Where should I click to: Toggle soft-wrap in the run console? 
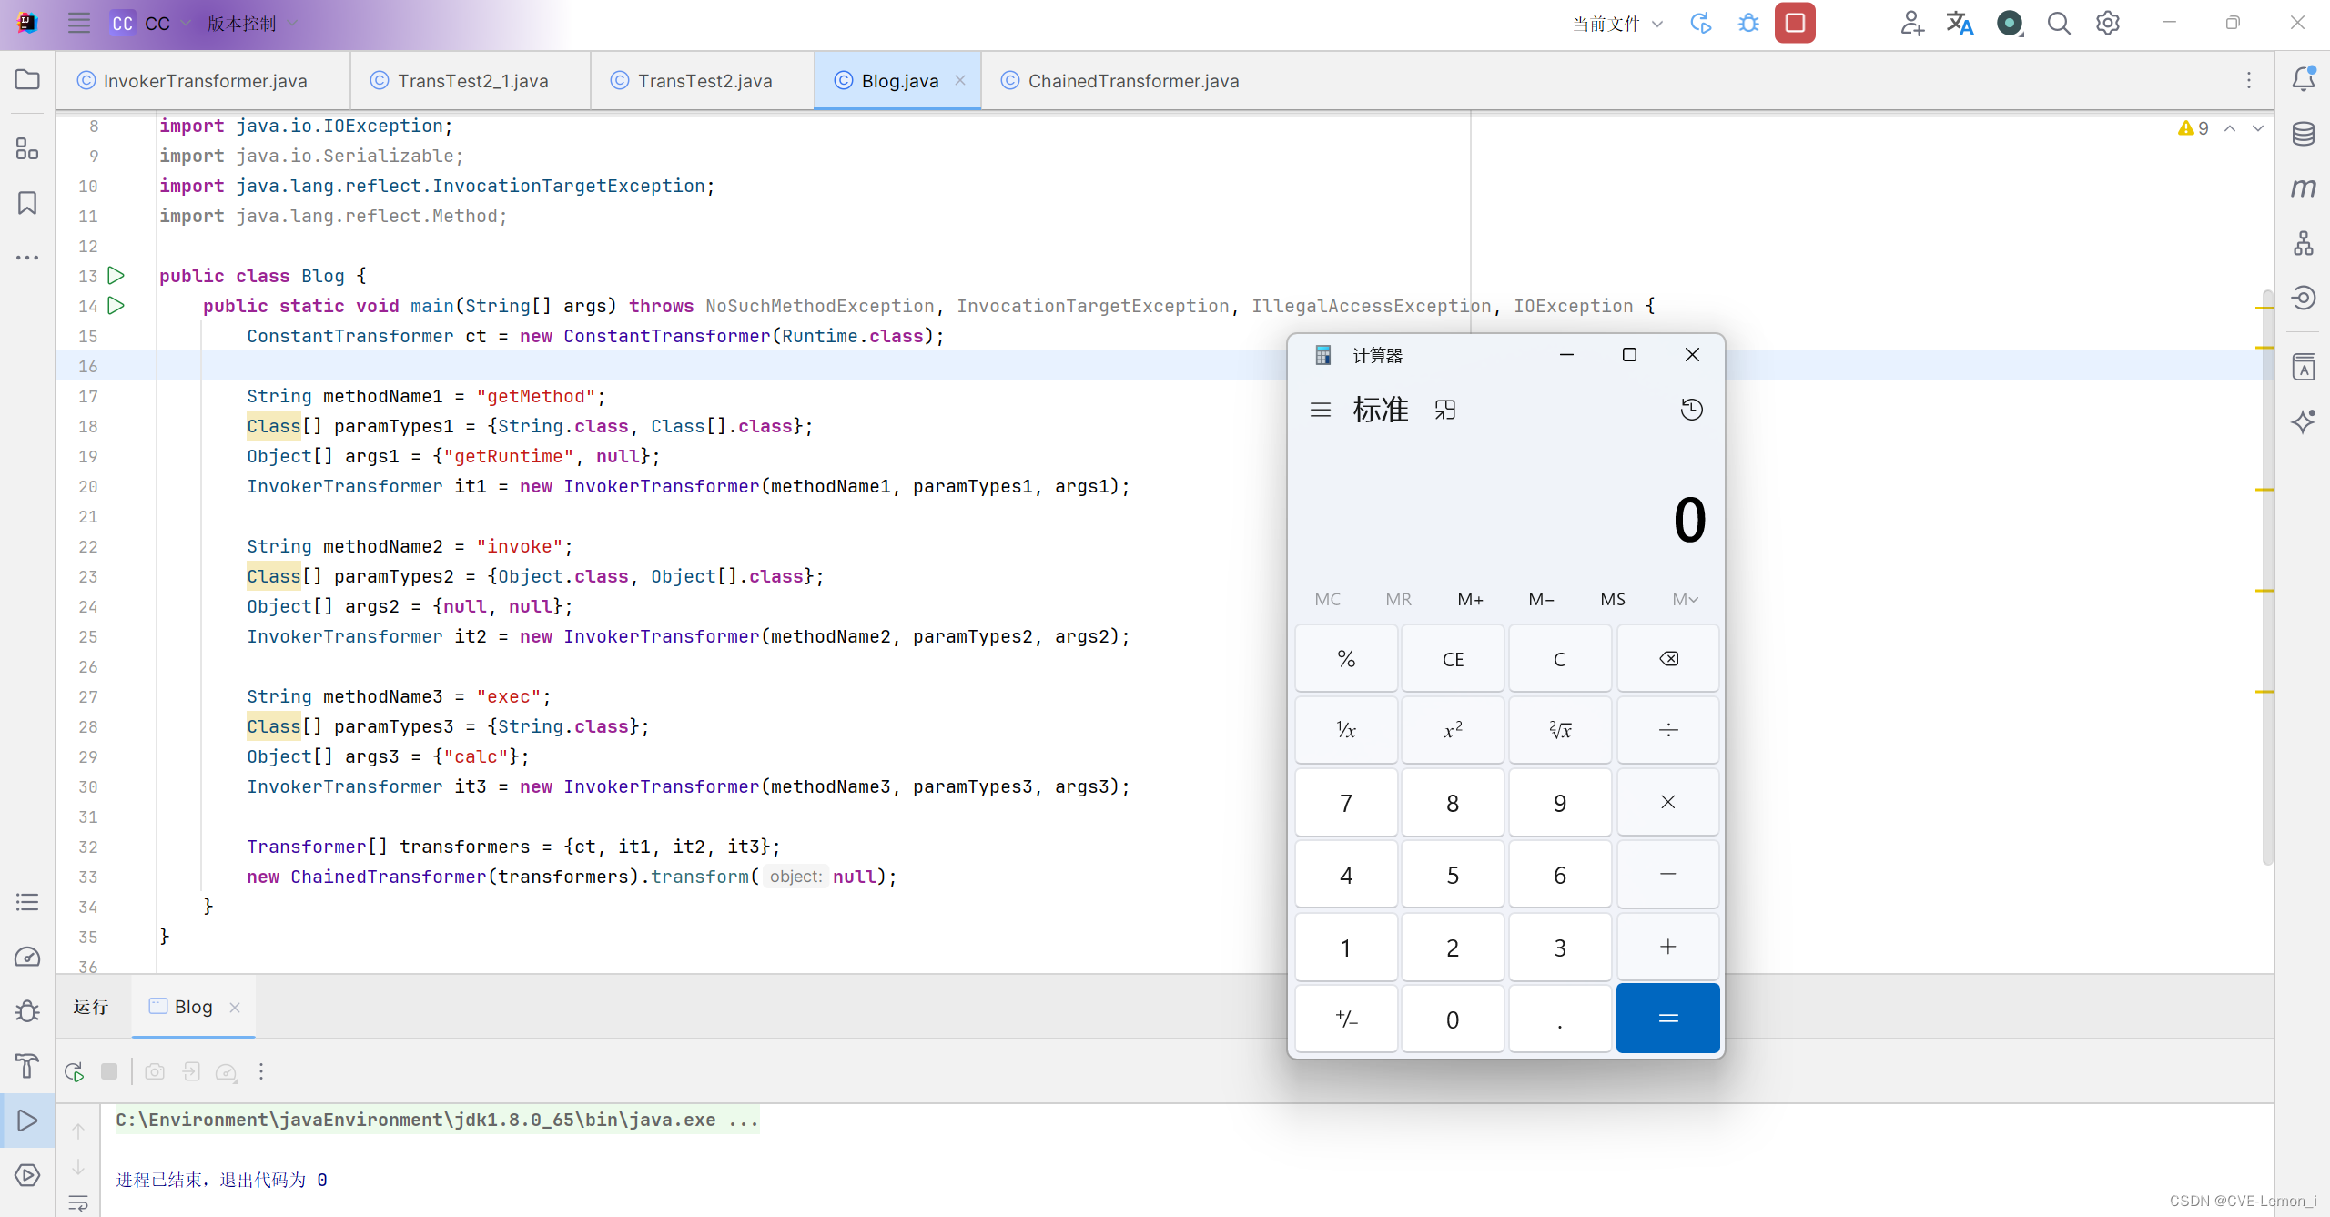[x=78, y=1203]
